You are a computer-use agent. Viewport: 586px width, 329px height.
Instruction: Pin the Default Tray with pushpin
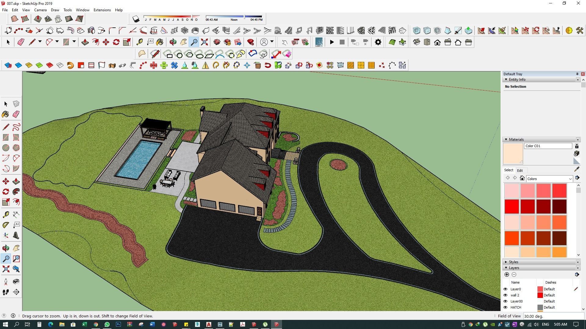(577, 74)
